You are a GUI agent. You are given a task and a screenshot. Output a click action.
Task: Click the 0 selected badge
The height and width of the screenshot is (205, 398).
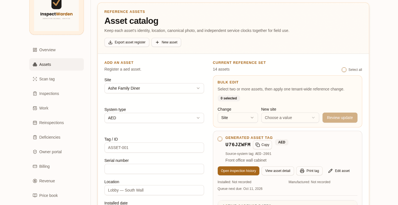[229, 98]
